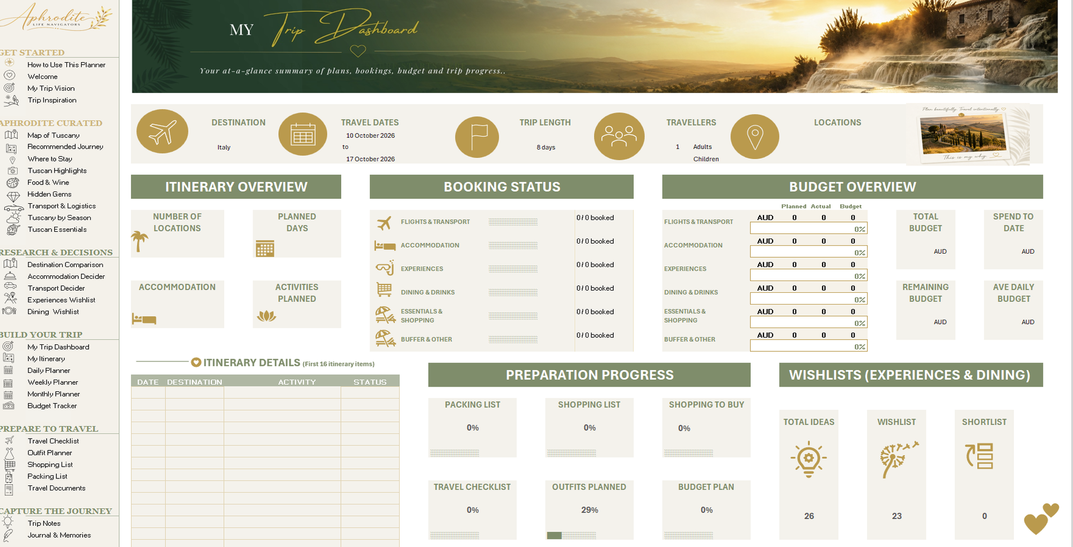1073x547 pixels.
Task: Open the Shopping List sheet
Action: [x=50, y=465]
